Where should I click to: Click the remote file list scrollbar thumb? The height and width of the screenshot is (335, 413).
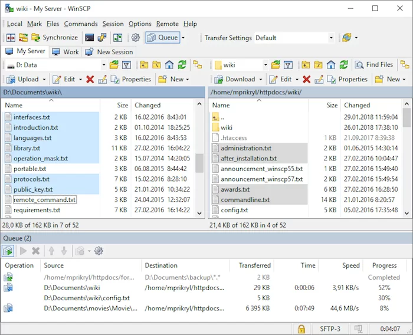click(x=407, y=117)
